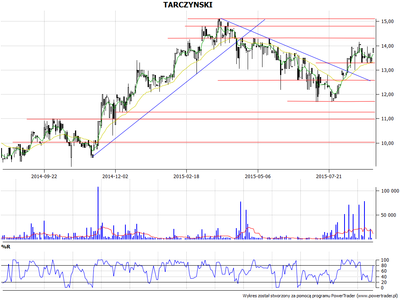Click the 14,00 price axis label
Image resolution: width=400 pixels, height=300 pixels.
click(387, 46)
